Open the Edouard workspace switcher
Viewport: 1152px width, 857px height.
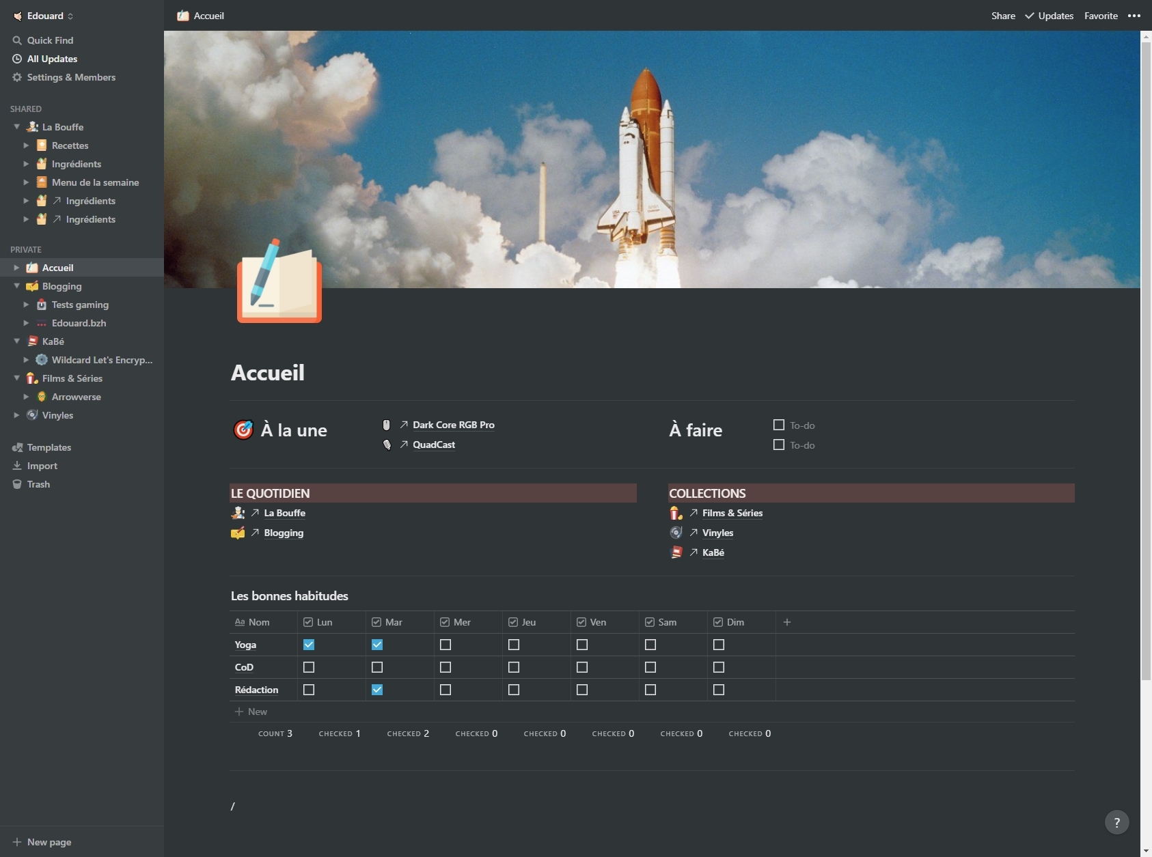point(43,16)
